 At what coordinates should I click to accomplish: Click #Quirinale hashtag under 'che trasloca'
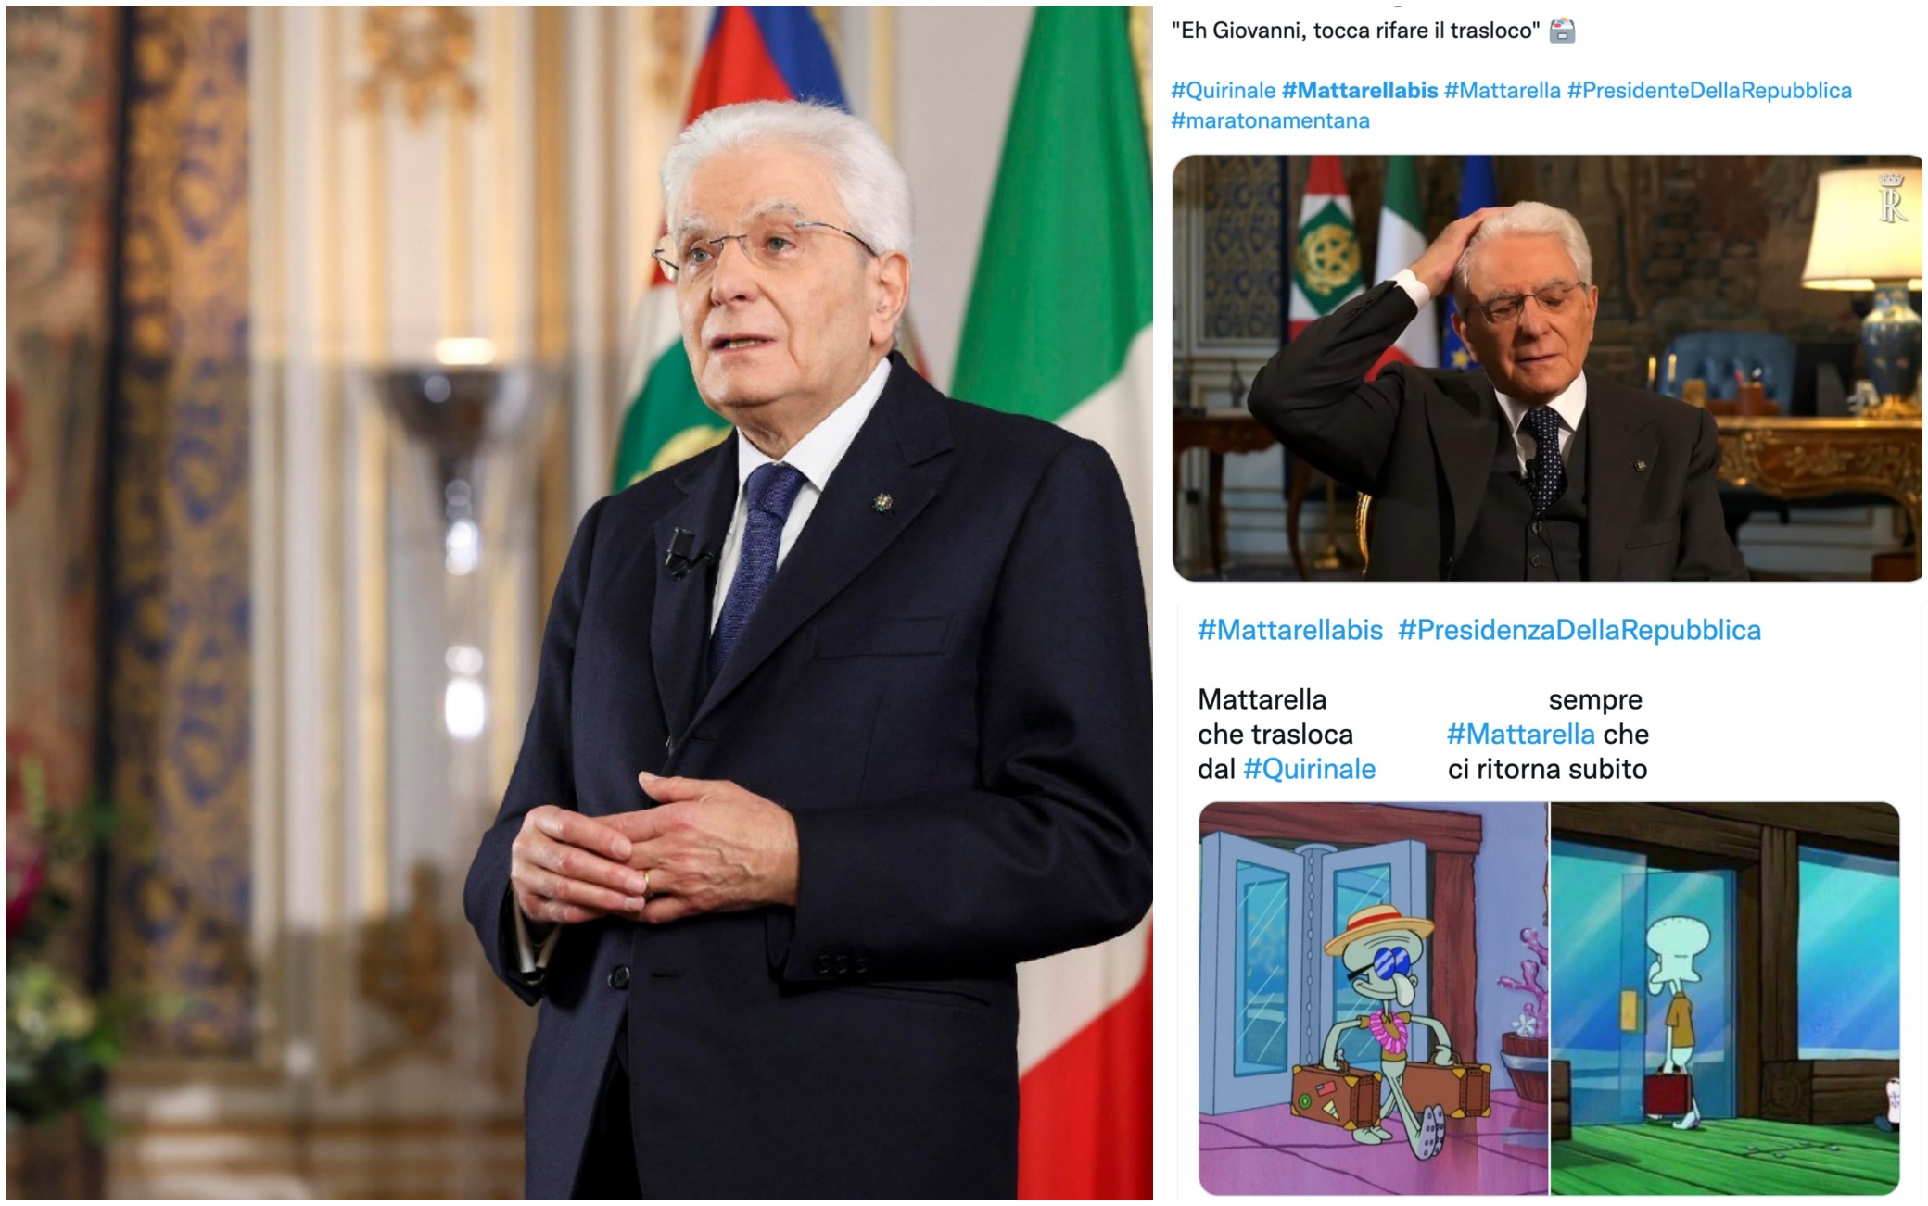[1309, 769]
